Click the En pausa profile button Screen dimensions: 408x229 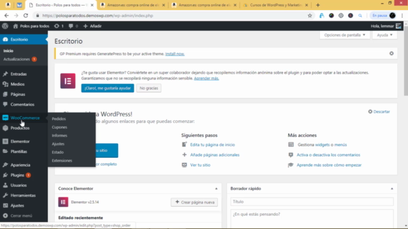click(384, 15)
